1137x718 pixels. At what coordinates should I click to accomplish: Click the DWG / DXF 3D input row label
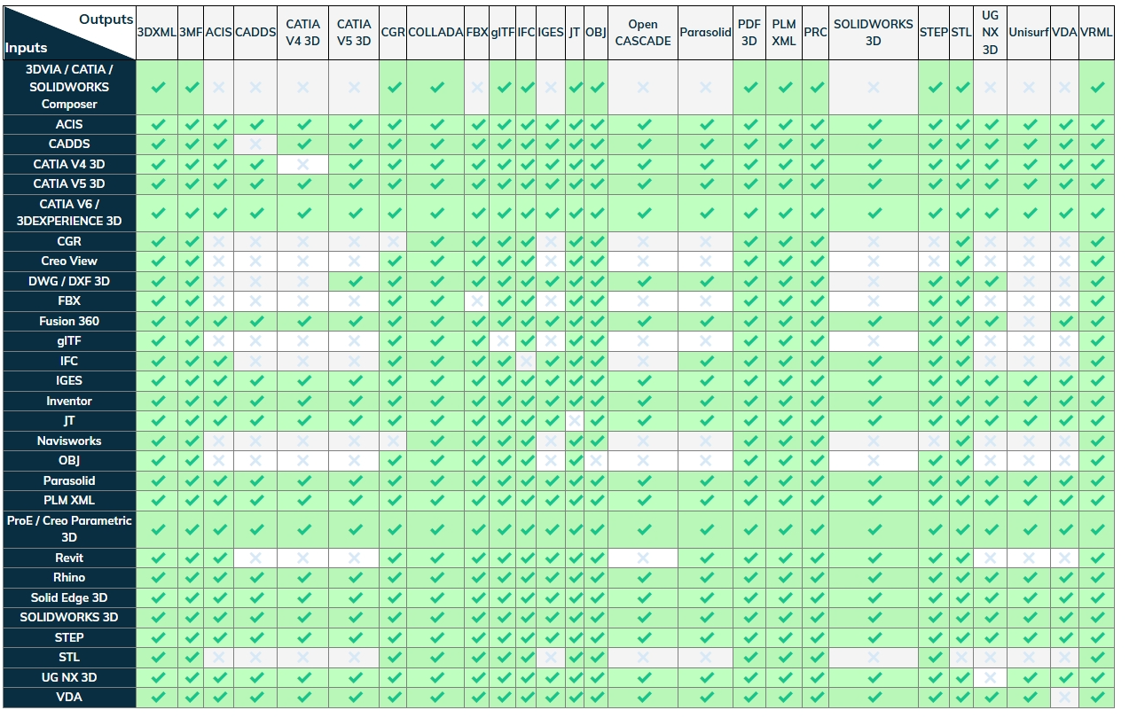point(69,281)
